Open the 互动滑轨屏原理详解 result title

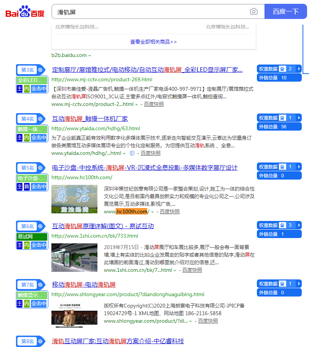pyautogui.click(x=103, y=226)
